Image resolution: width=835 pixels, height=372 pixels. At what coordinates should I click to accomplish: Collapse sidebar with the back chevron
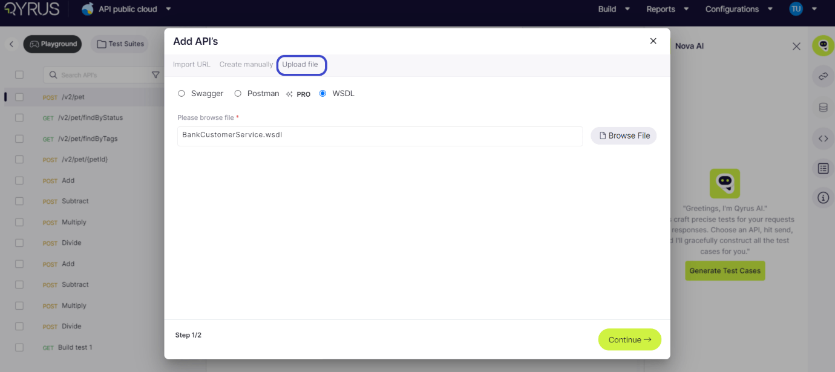point(11,44)
